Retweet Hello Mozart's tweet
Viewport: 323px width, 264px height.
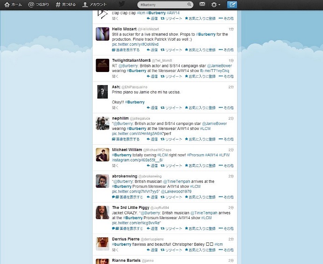171,50
